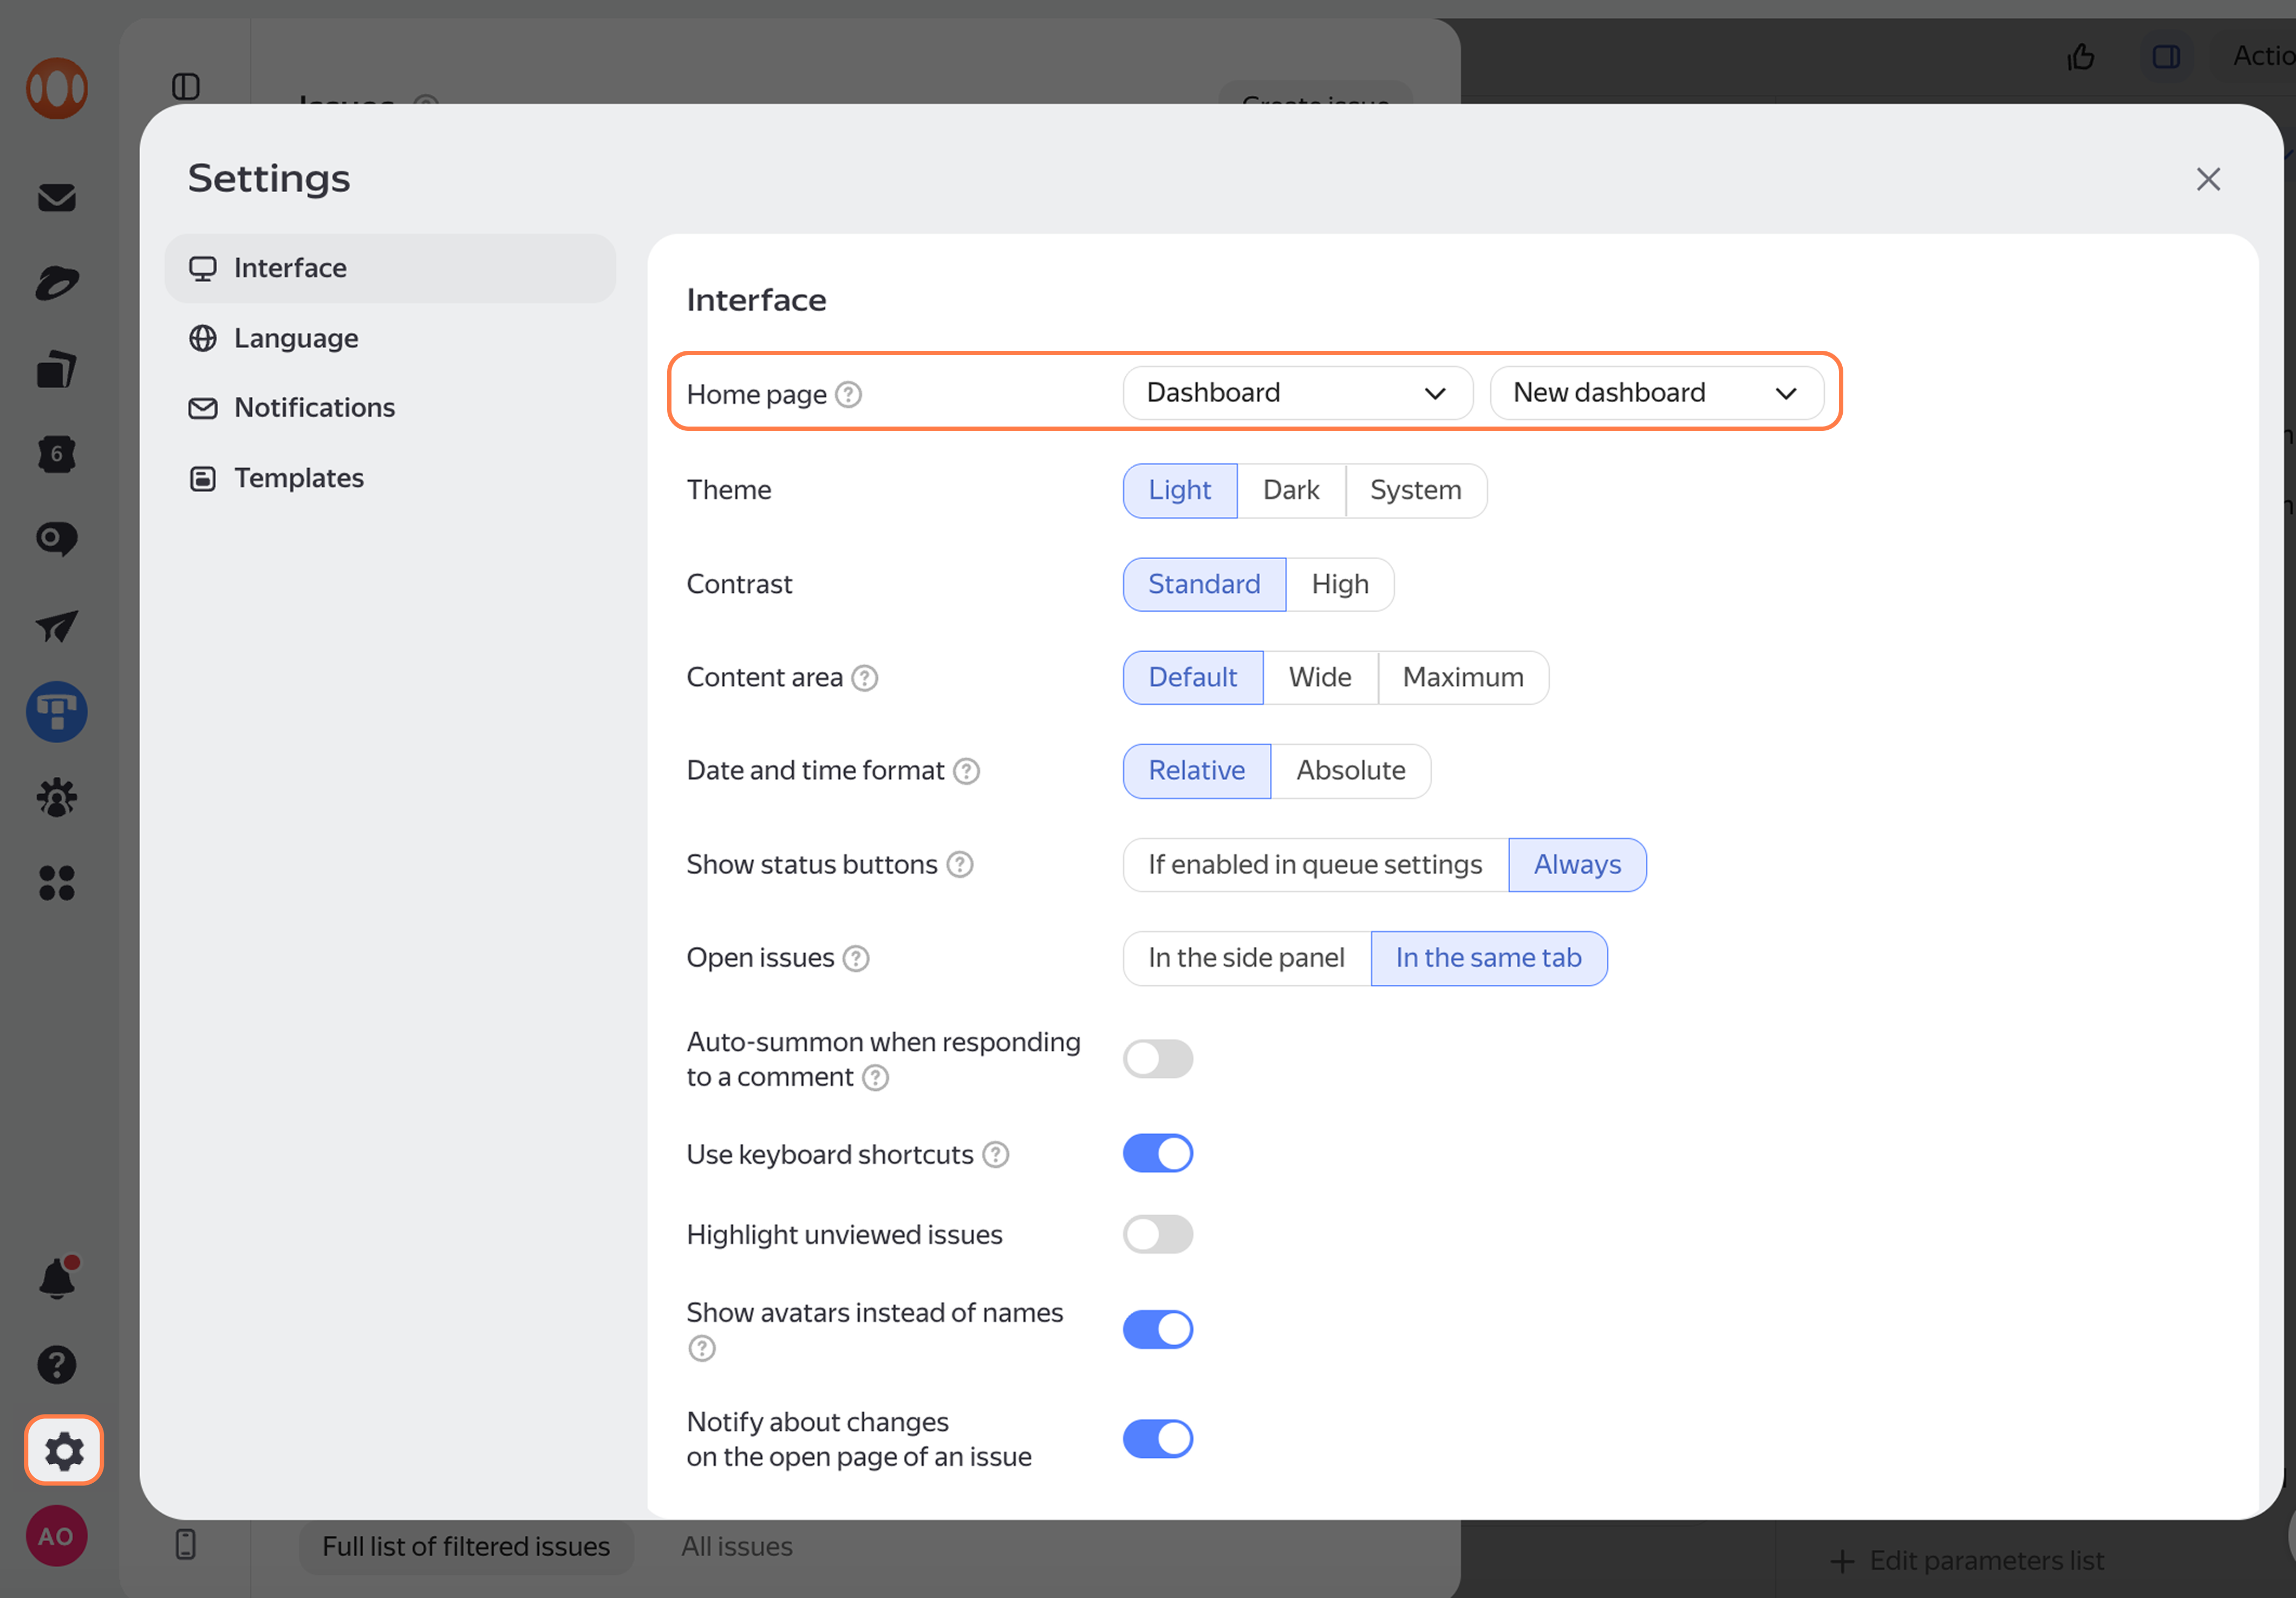Open the paper plane icon in sidebar
The image size is (2296, 1598).
coord(57,627)
